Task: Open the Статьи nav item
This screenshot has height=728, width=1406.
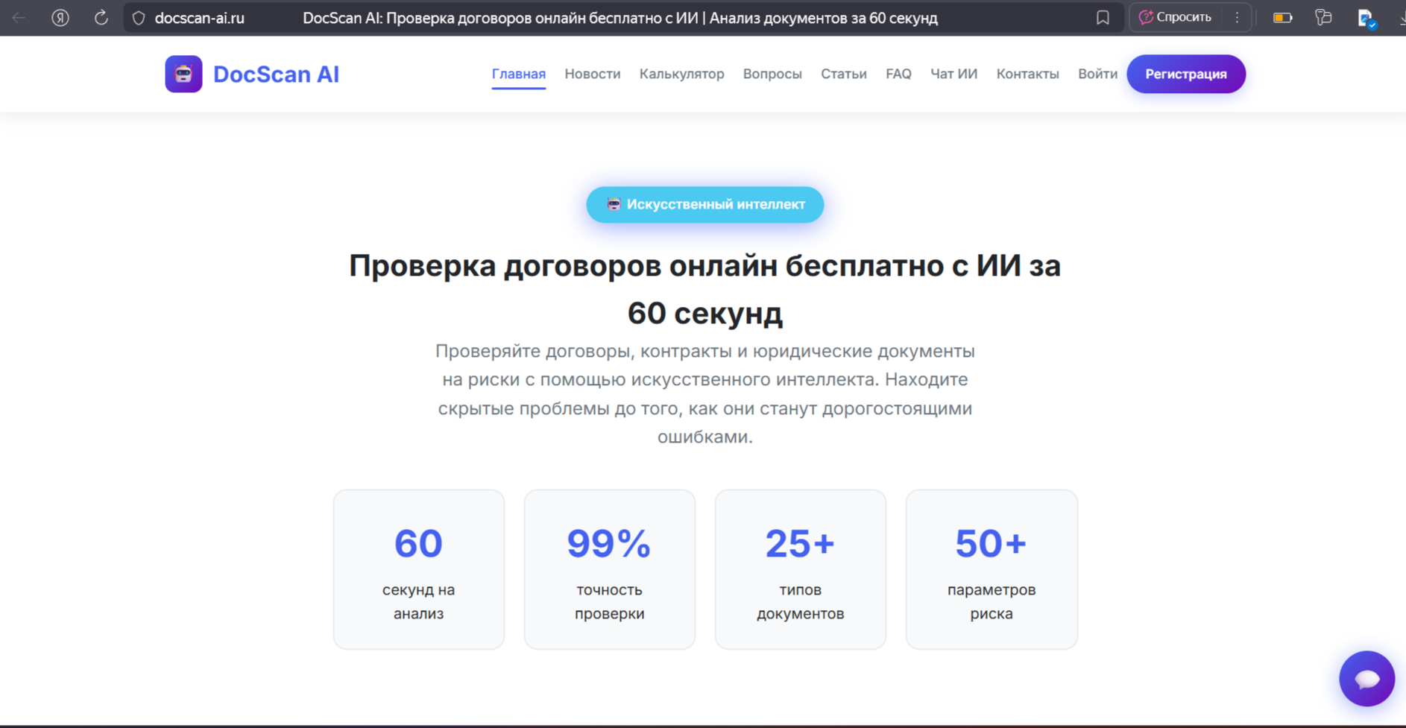Action: pos(843,74)
